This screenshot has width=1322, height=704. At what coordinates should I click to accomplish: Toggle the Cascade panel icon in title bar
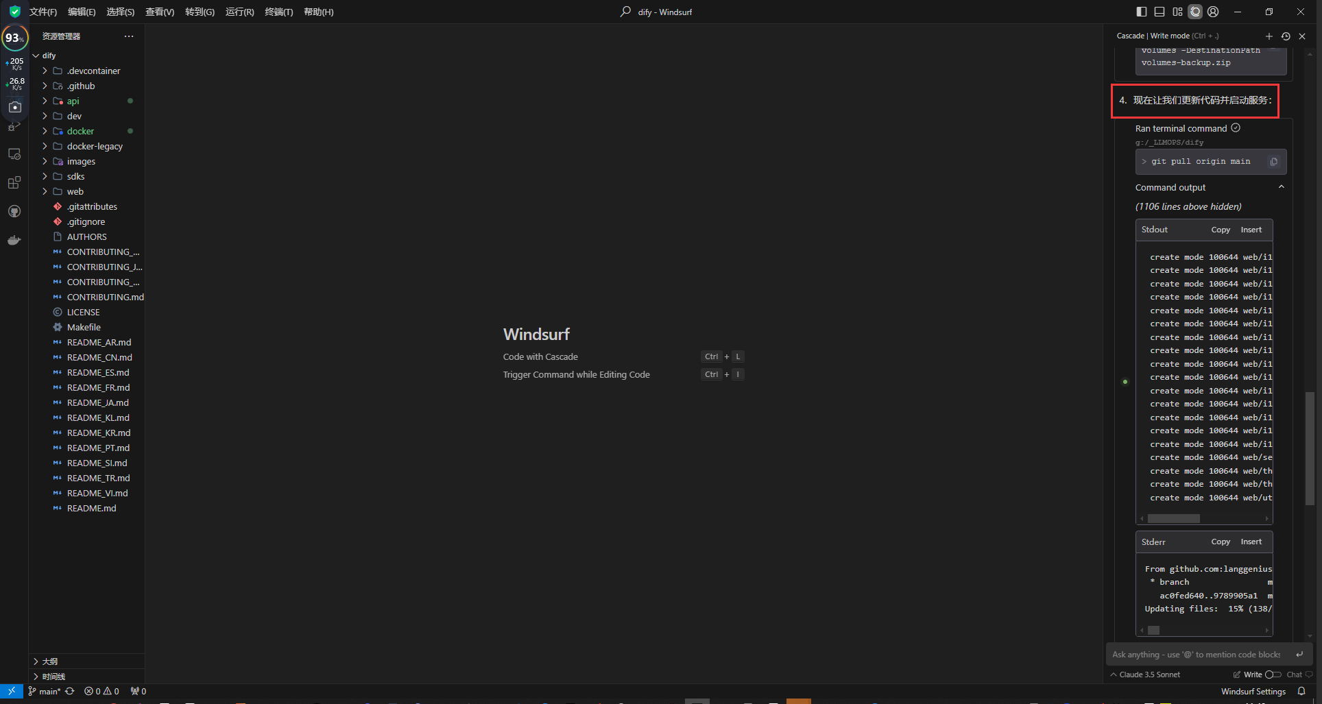[x=1195, y=12]
